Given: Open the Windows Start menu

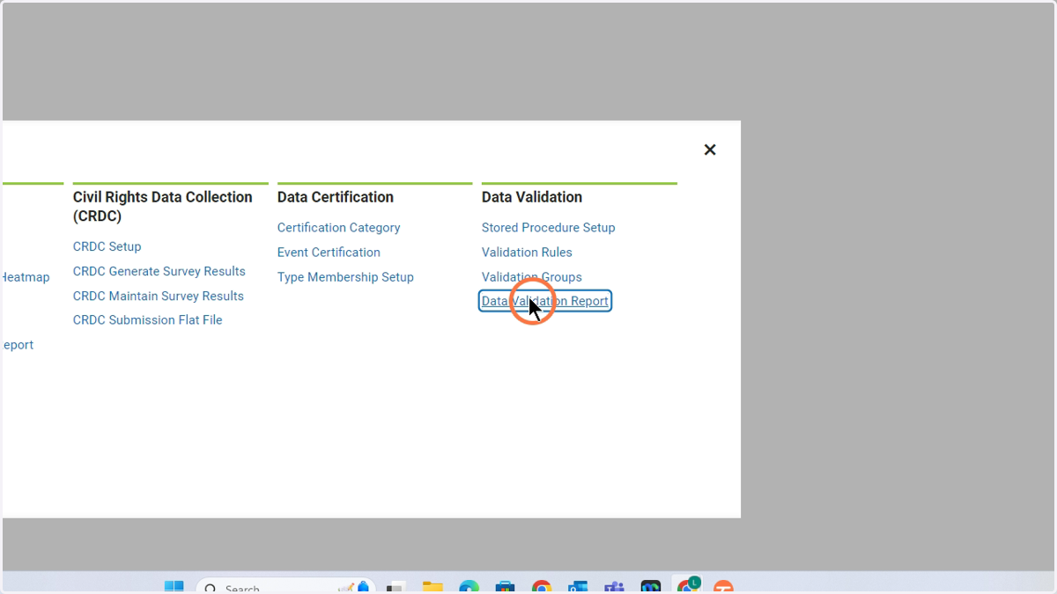Looking at the screenshot, I should pyautogui.click(x=174, y=587).
